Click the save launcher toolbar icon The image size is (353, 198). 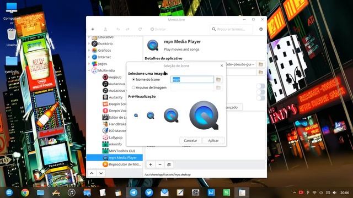[105, 29]
